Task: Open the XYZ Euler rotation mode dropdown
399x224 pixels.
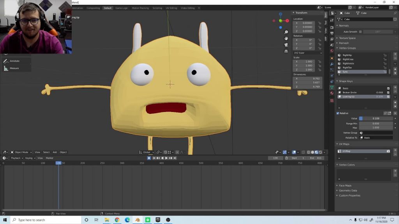Action: coord(307,52)
